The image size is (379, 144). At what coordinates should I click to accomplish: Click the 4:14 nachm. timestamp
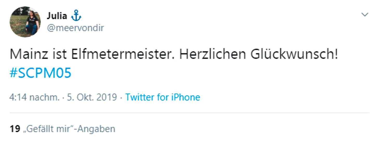point(35,97)
